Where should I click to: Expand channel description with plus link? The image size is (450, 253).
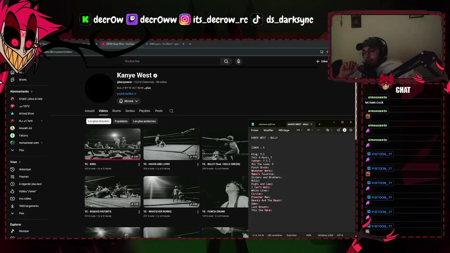147,88
